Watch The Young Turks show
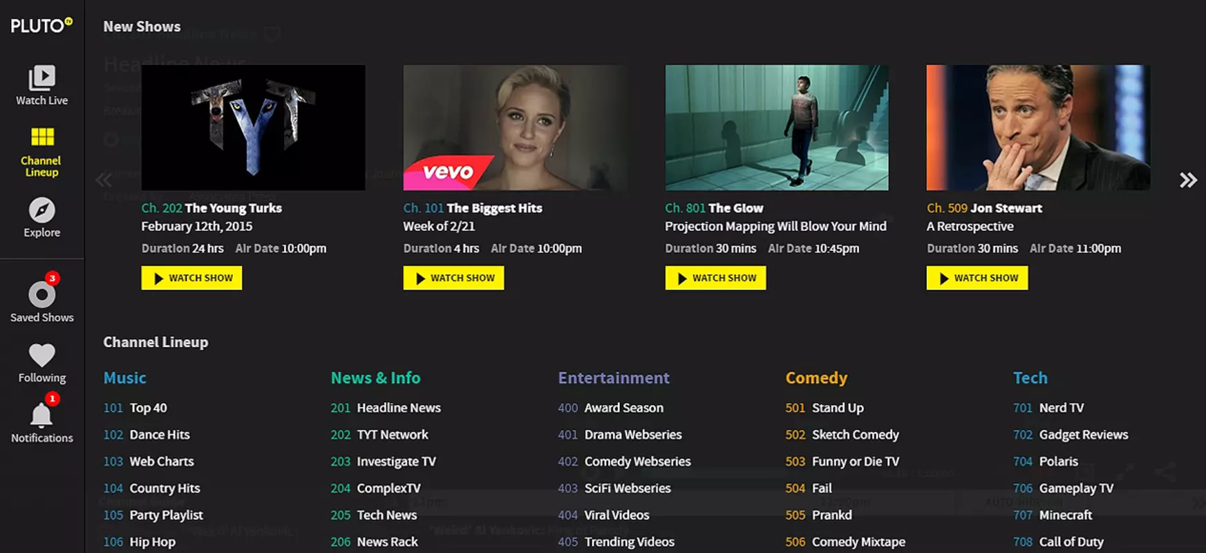The image size is (1206, 553). [x=191, y=278]
